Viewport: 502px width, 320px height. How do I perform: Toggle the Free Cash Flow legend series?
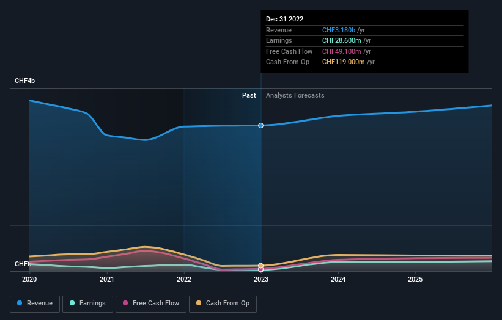151,304
